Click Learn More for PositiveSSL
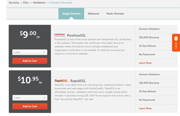Image resolution: width=180 pixels, height=116 pixels. (145, 63)
